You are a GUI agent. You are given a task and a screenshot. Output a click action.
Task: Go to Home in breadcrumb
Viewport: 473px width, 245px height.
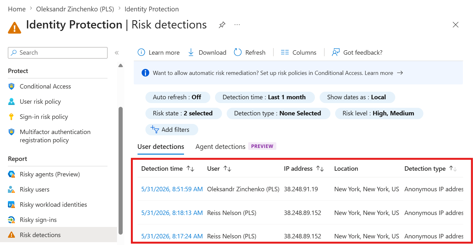click(x=17, y=9)
